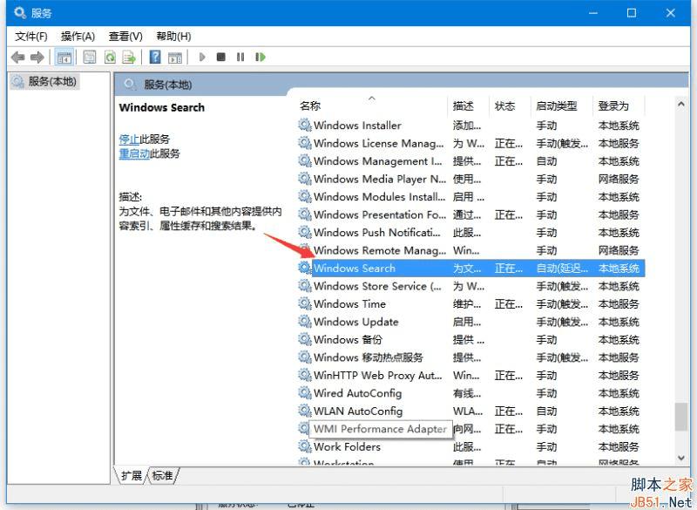Click the gear icon of Windows Store Service
The height and width of the screenshot is (510, 697).
(x=304, y=285)
